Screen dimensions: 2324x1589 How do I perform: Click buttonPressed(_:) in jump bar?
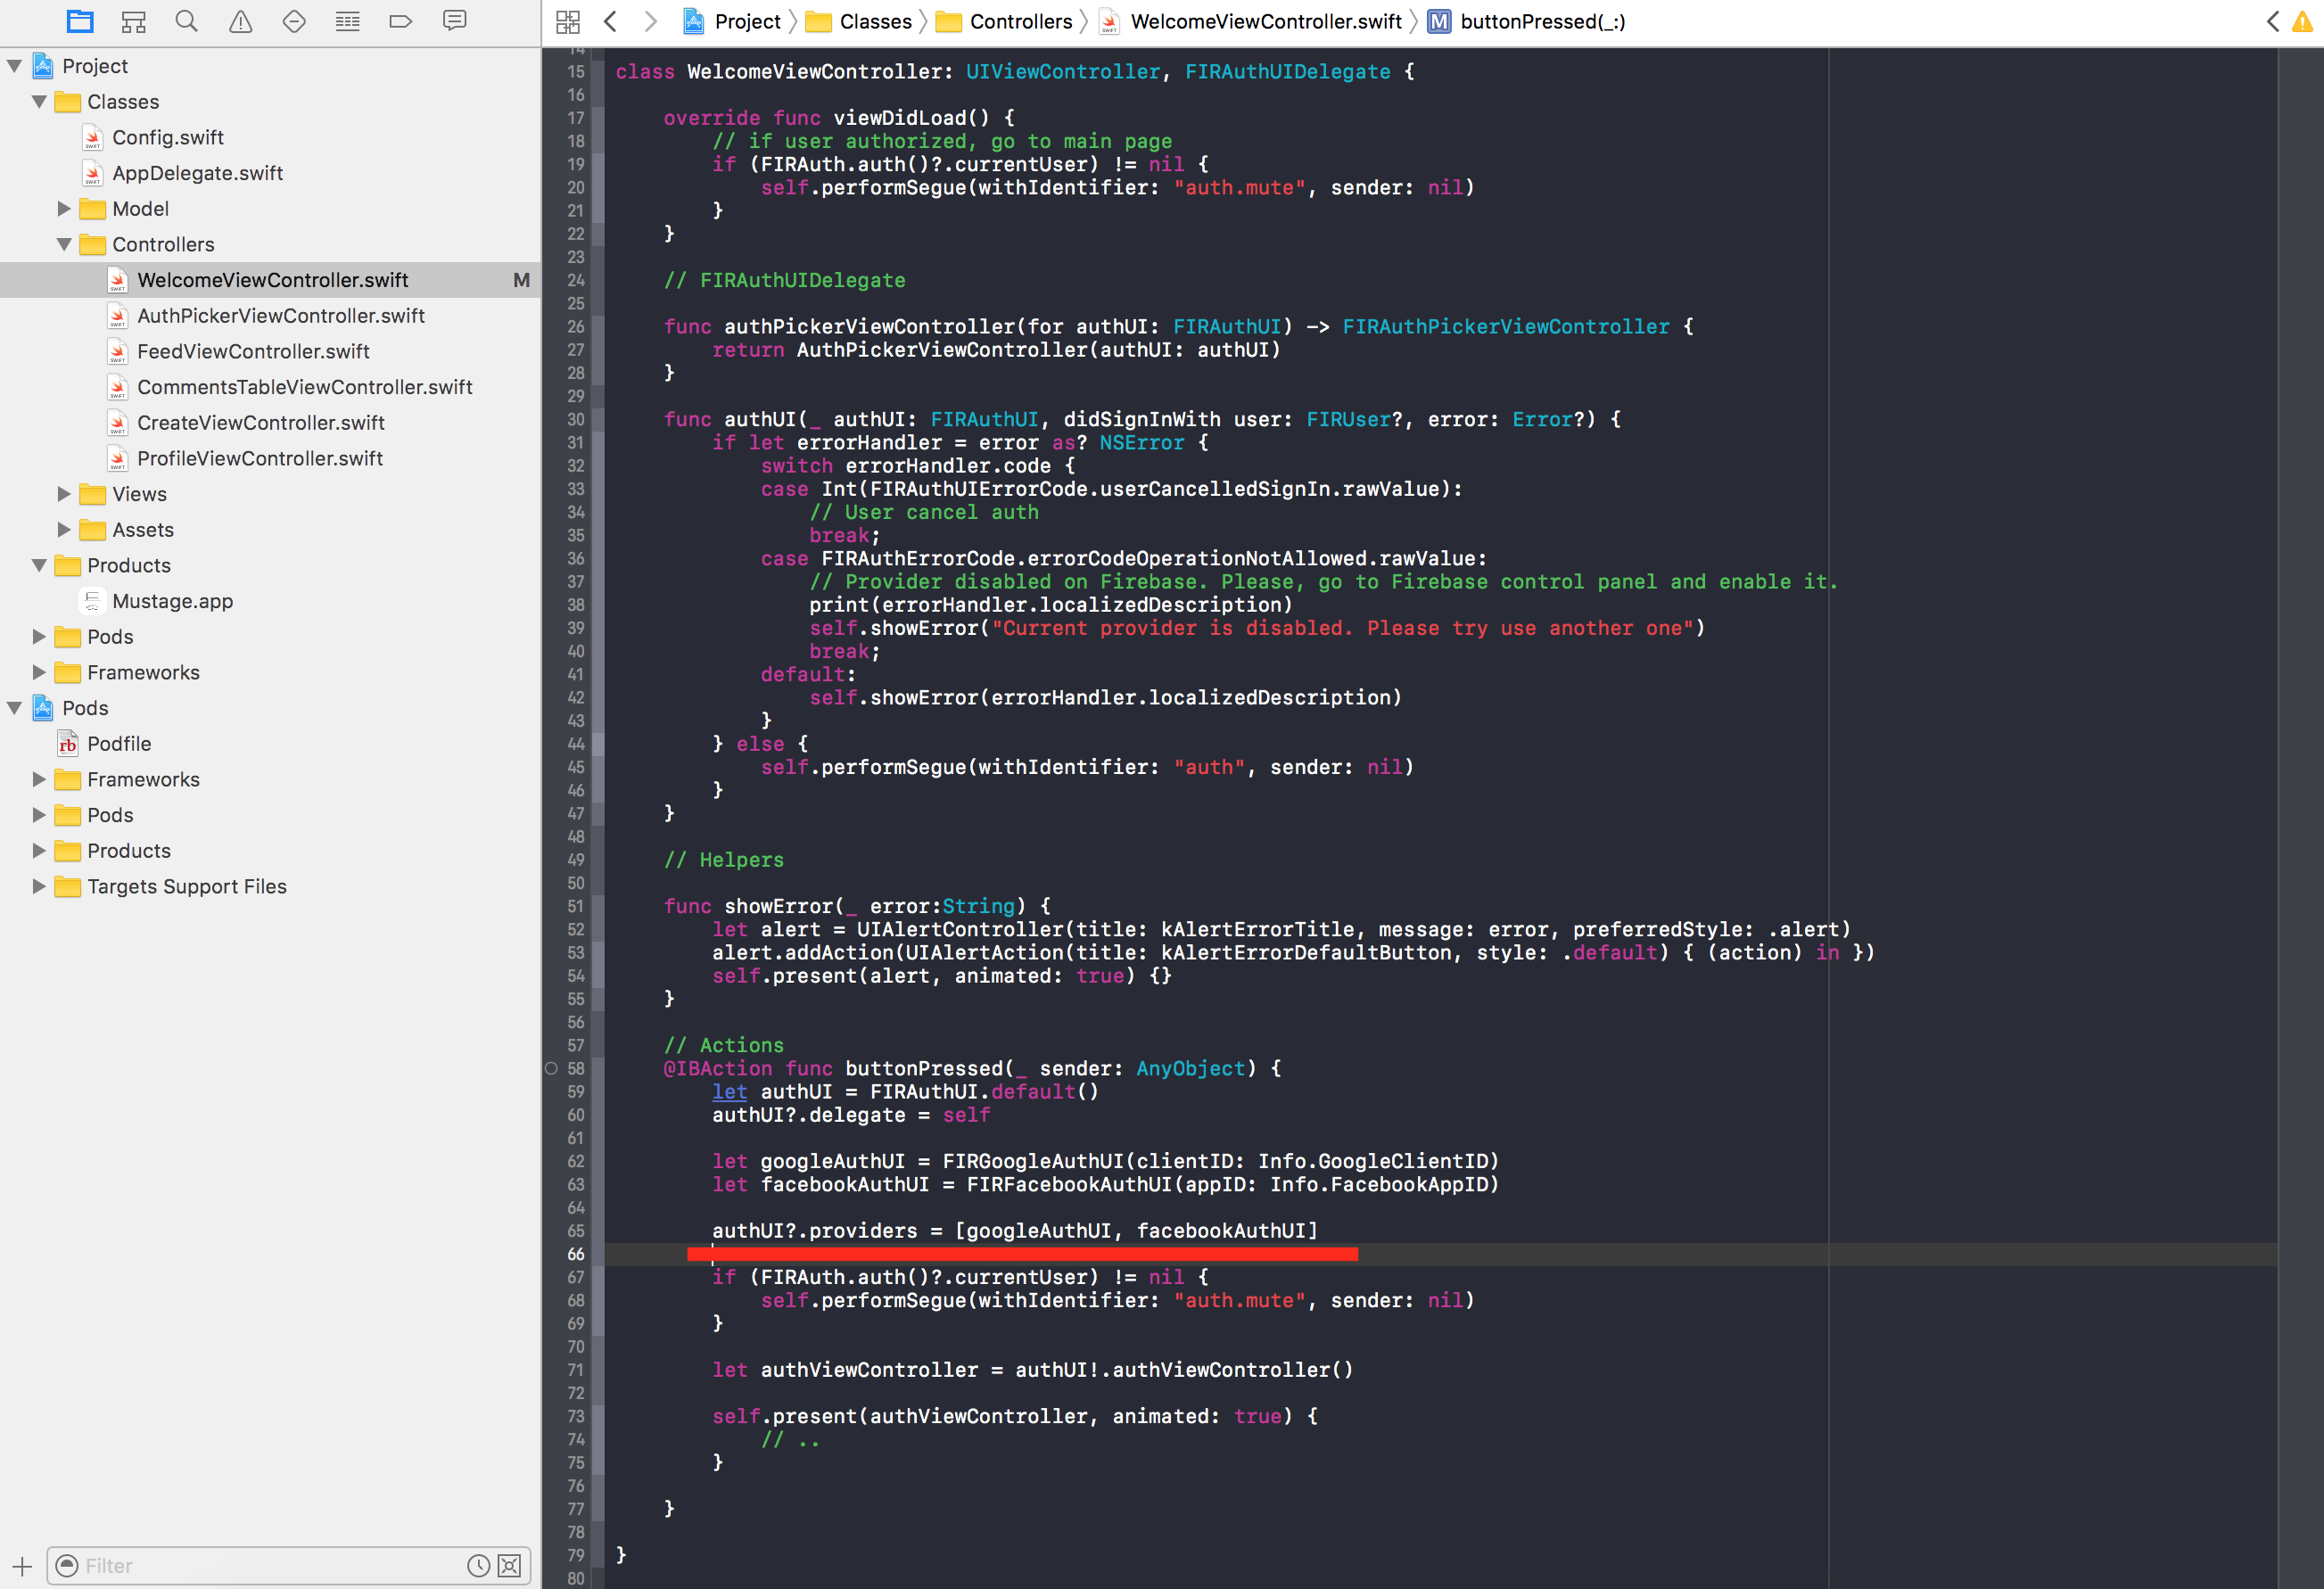[1542, 21]
